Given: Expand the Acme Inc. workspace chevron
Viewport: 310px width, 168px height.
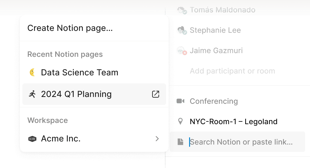Looking at the screenshot, I should pos(157,139).
